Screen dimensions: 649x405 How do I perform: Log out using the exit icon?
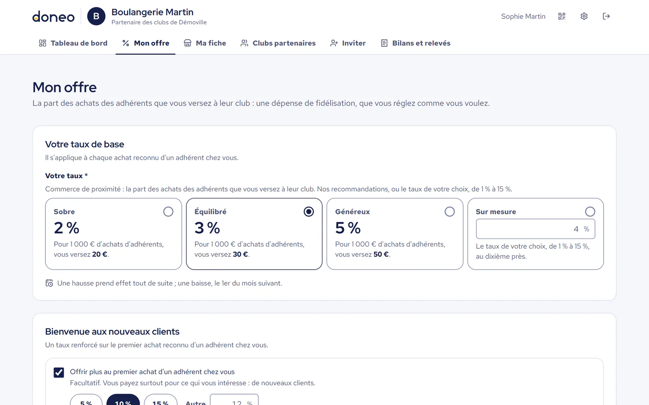(x=606, y=16)
